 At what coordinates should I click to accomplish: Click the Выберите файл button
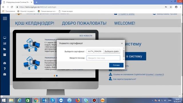(112, 51)
